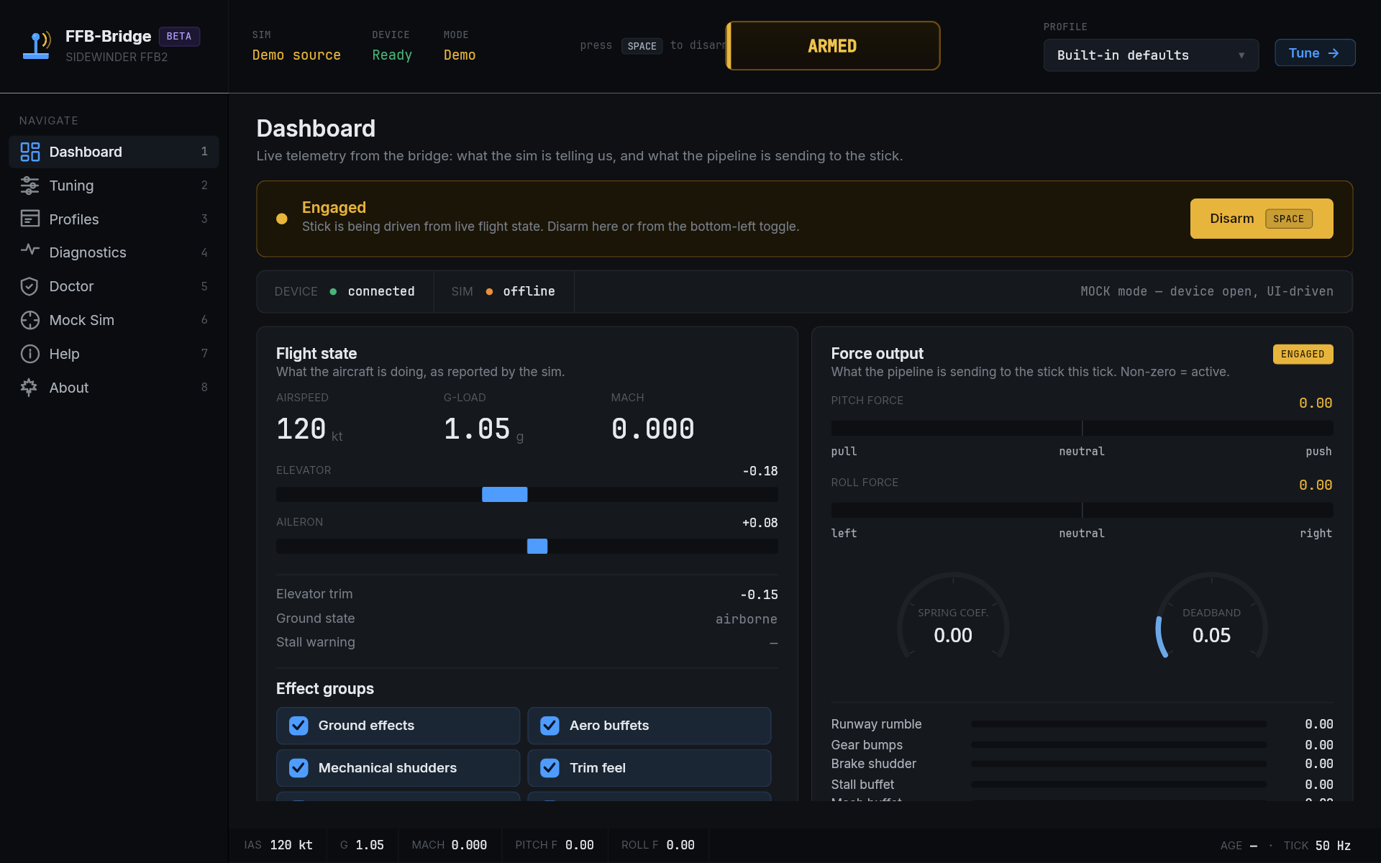Toggle the Mechanical shudders checkbox
Image resolution: width=1381 pixels, height=863 pixels.
click(298, 768)
